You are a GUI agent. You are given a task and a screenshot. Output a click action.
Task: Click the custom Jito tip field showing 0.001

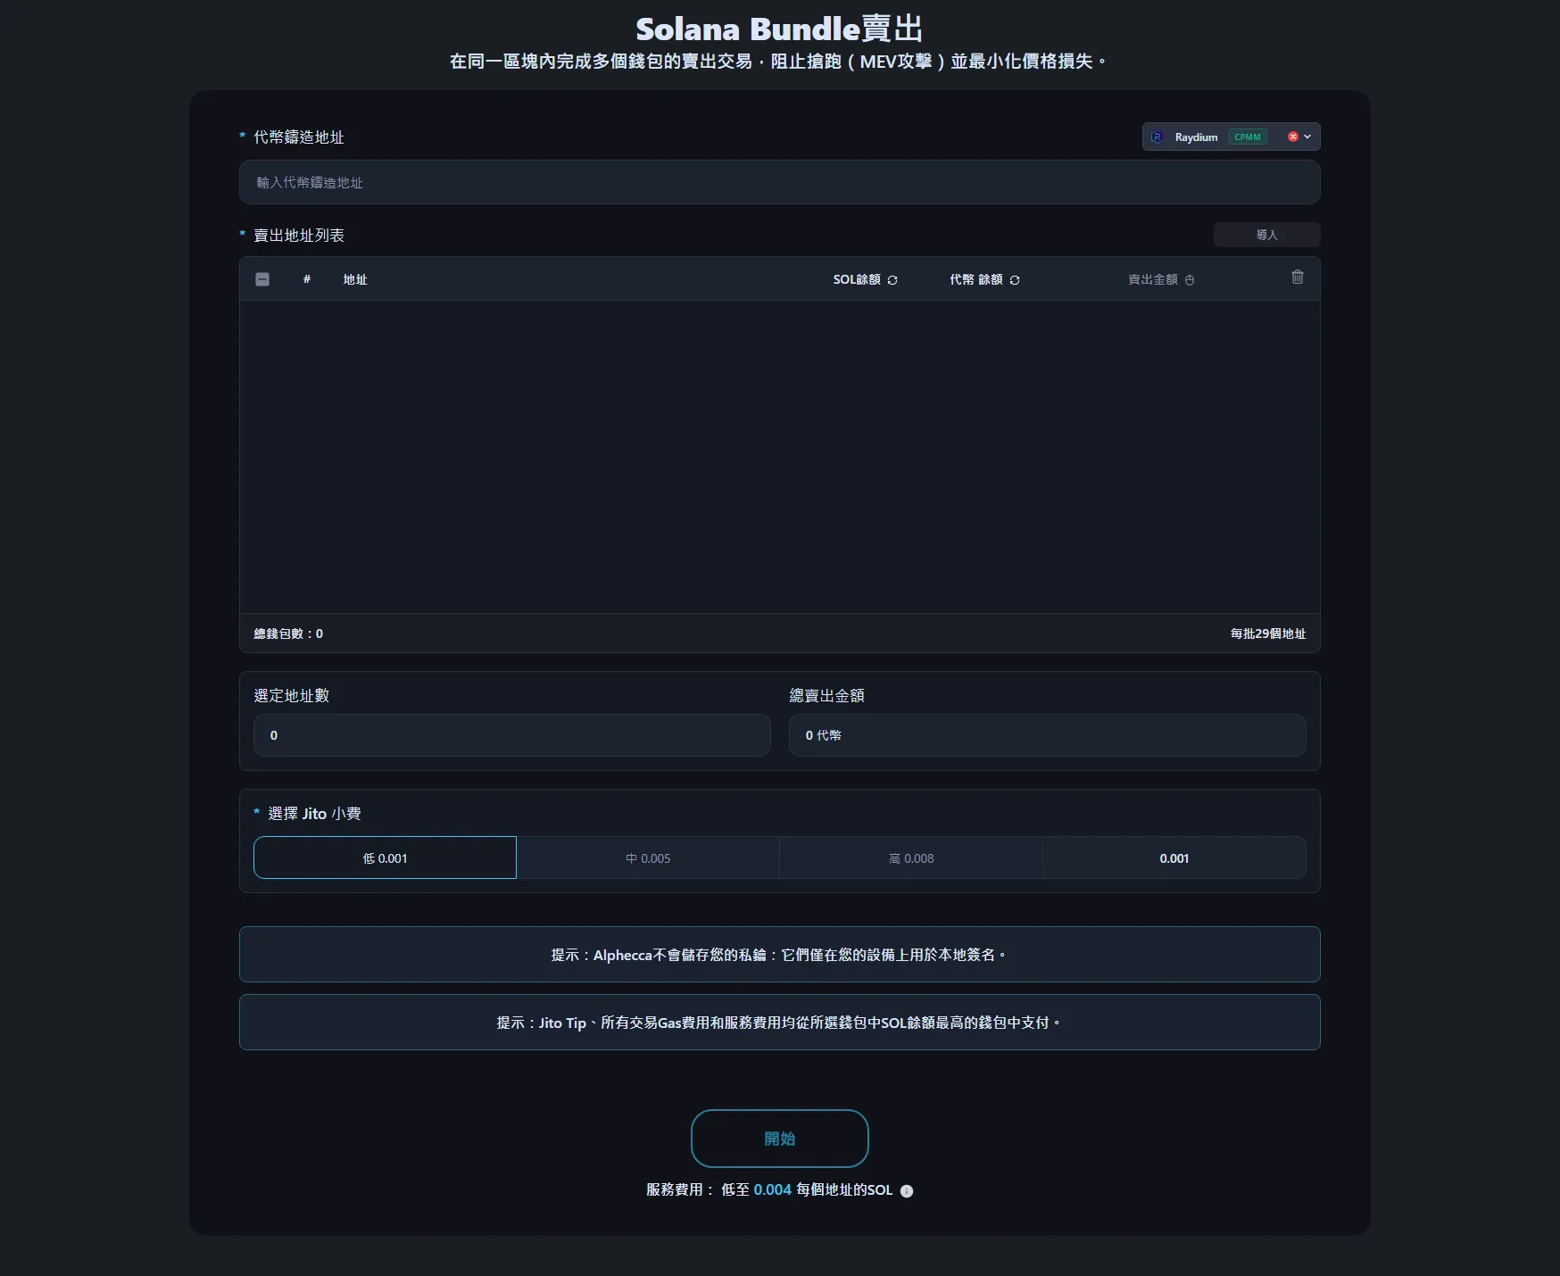pyautogui.click(x=1174, y=858)
